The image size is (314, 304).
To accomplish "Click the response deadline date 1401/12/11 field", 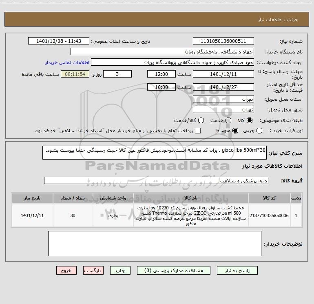I will (x=223, y=74).
